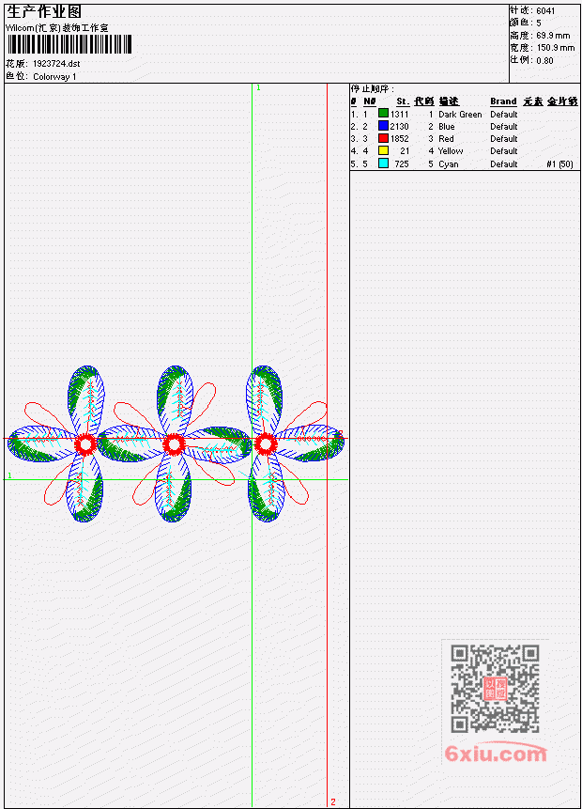Click the barcode under the Wilcom studio name
Image resolution: width=582 pixels, height=809 pixels.
pos(69,44)
